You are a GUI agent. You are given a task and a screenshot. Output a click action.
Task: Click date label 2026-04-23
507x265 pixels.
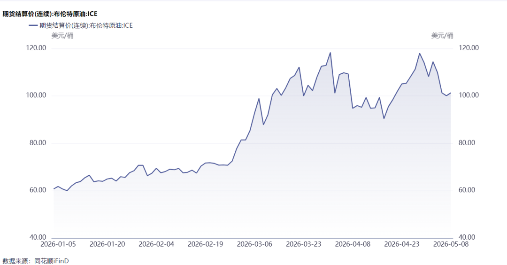tap(402, 244)
